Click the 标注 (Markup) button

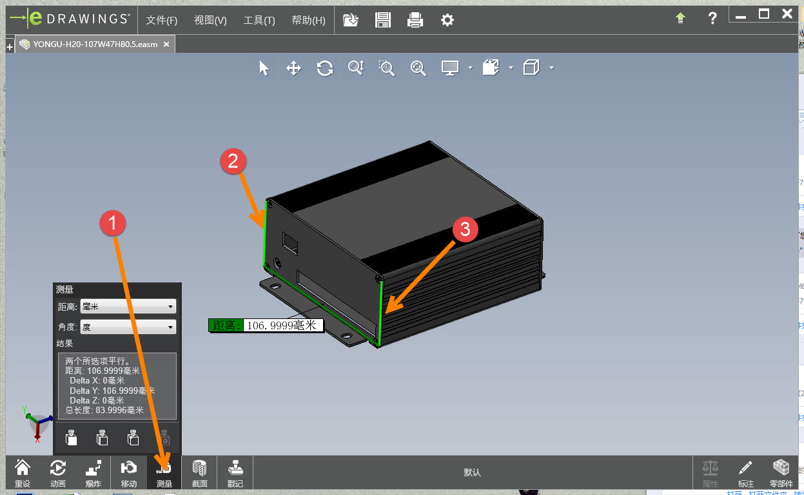[745, 474]
